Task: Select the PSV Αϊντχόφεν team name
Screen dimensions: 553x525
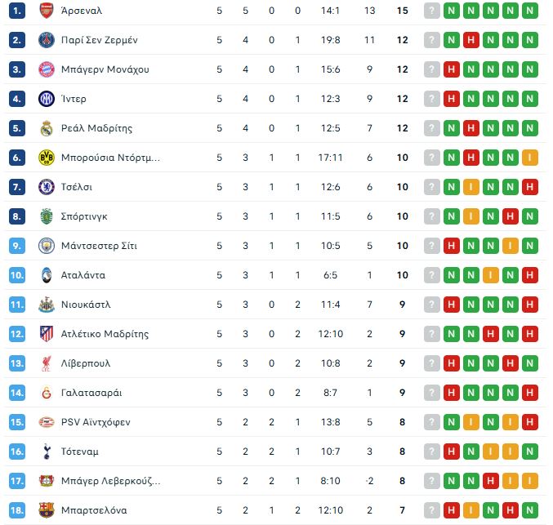Action: tap(96, 422)
